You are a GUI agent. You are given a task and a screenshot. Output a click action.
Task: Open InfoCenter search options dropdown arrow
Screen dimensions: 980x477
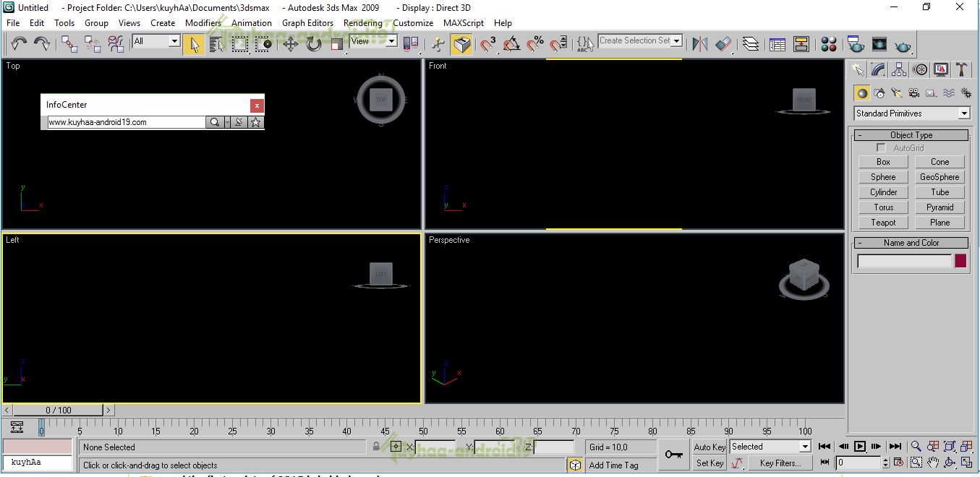pos(227,122)
